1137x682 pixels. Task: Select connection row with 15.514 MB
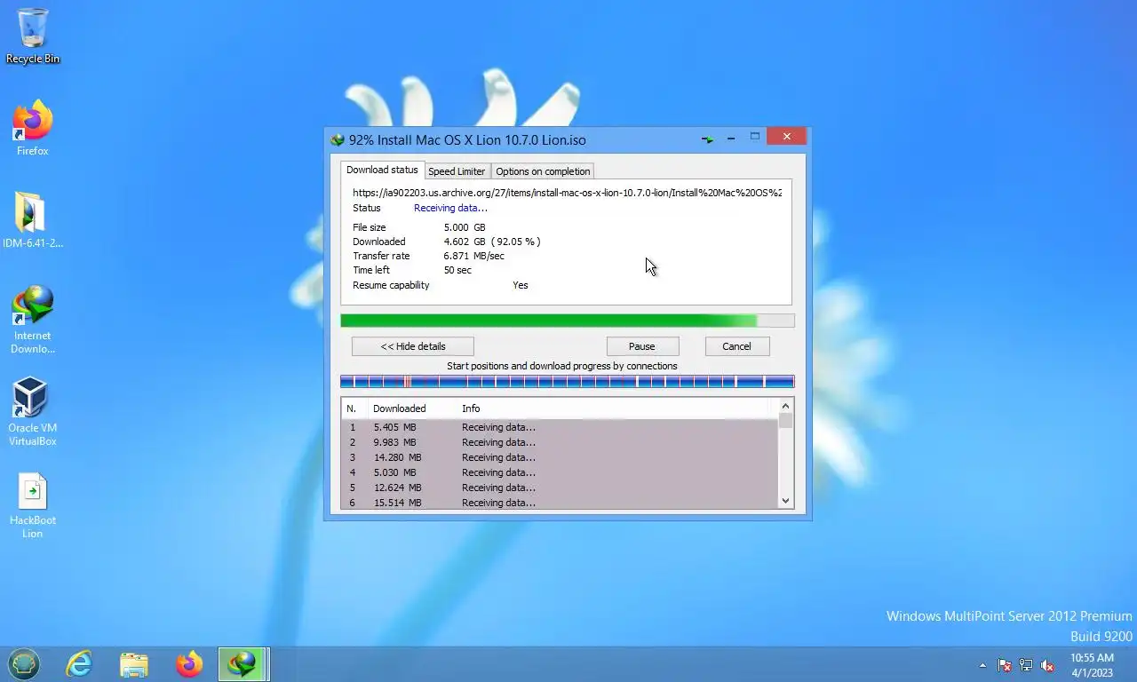point(560,503)
